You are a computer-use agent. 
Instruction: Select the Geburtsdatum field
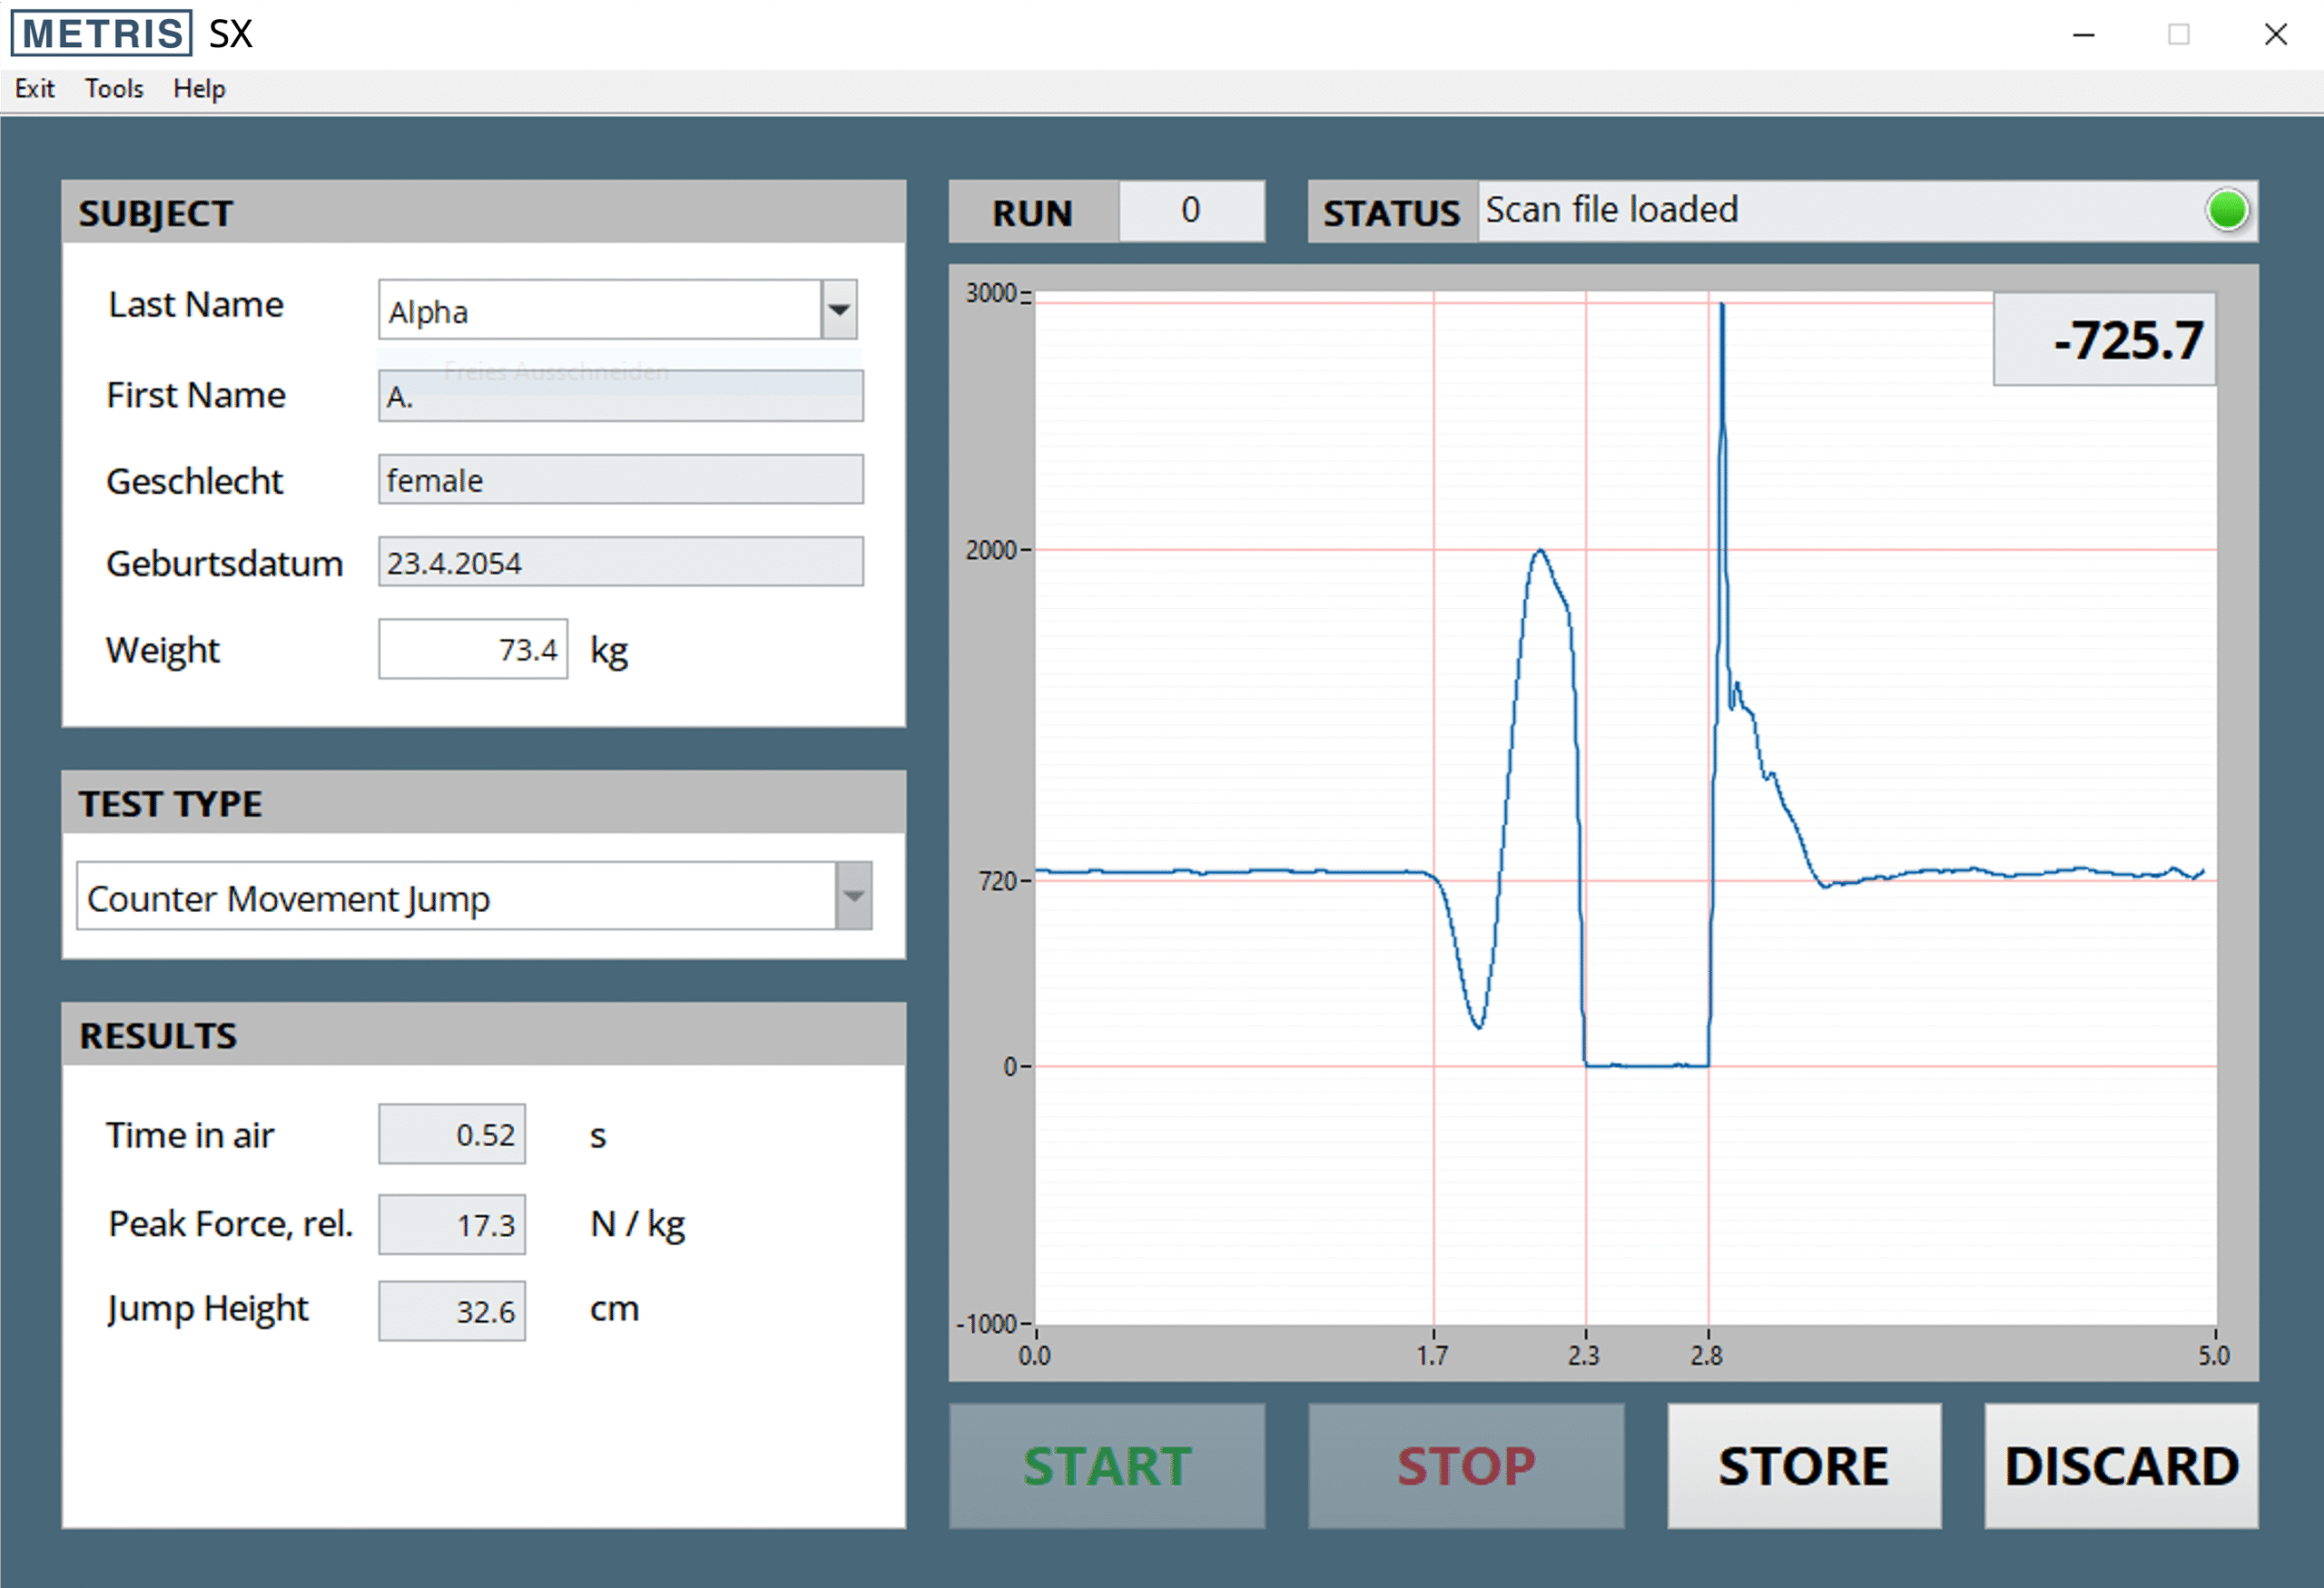tap(619, 562)
